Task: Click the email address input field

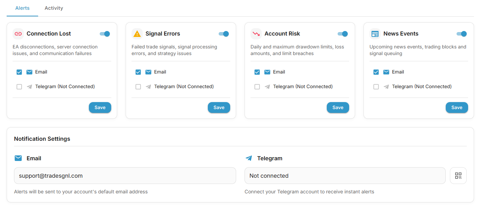Action: click(x=125, y=176)
